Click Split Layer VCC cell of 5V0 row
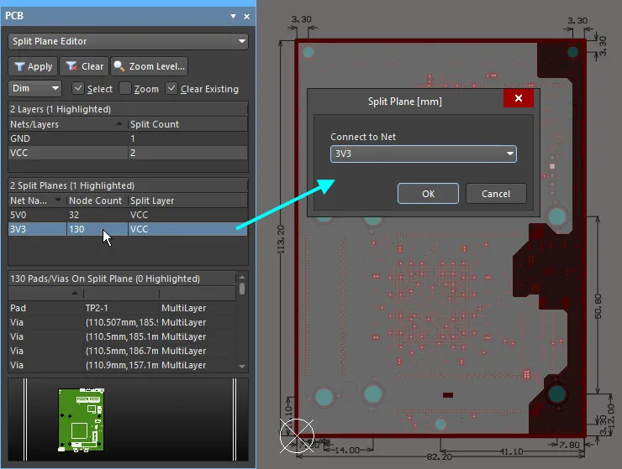The image size is (622, 469). (x=188, y=215)
